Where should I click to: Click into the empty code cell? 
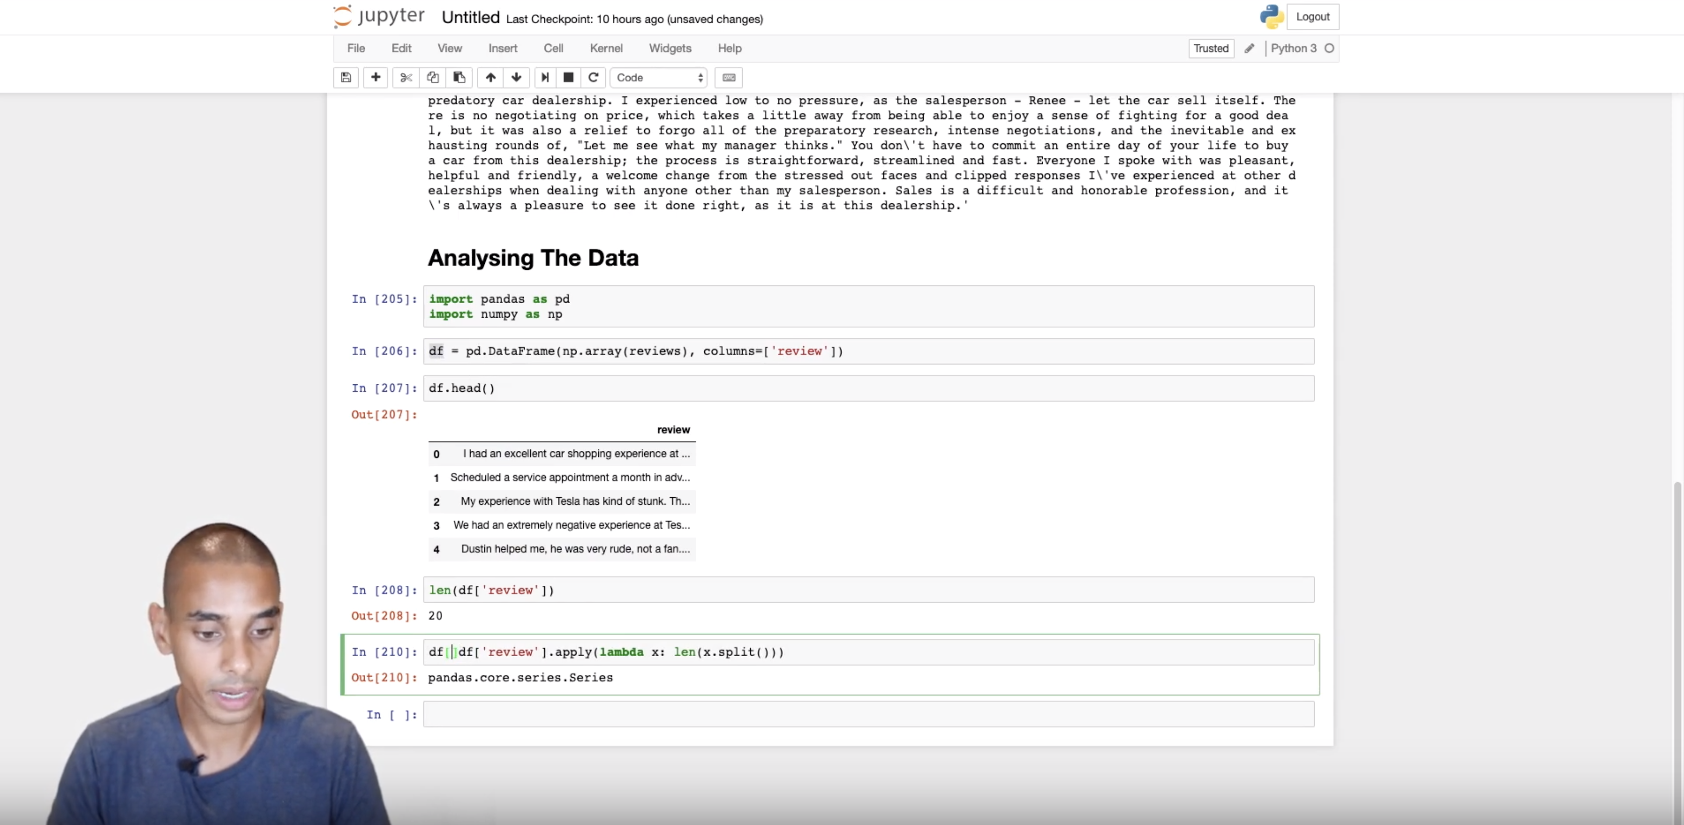coord(869,714)
